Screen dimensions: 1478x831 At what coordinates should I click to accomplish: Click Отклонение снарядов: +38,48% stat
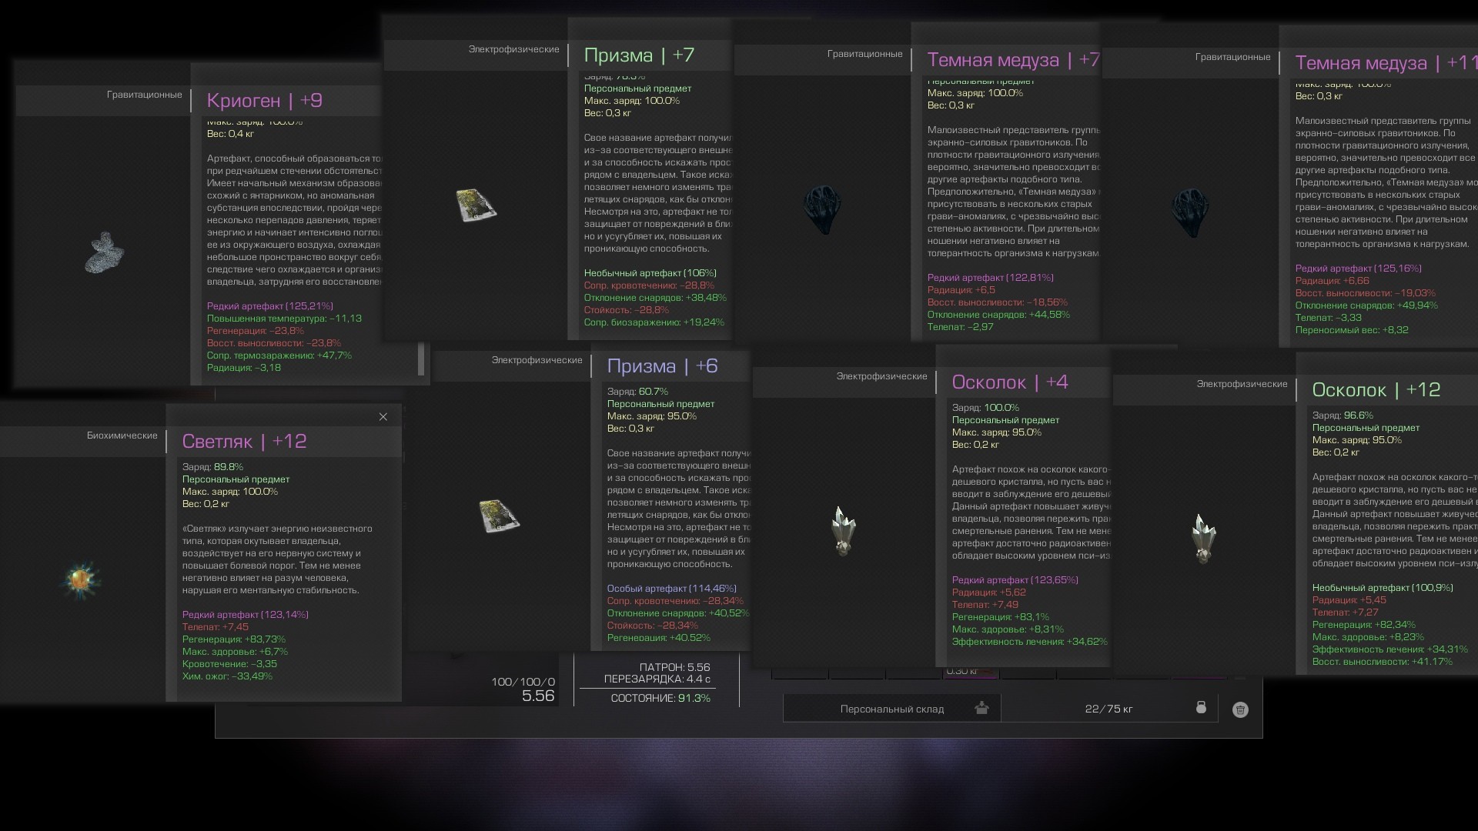coord(655,298)
